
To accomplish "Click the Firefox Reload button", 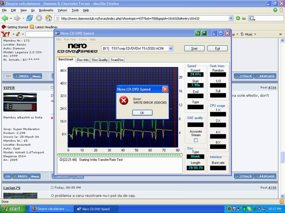I will (30, 18).
